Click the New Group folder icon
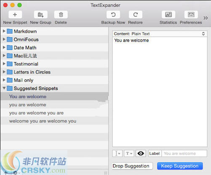Screen dimensions: 211x175 (40, 15)
